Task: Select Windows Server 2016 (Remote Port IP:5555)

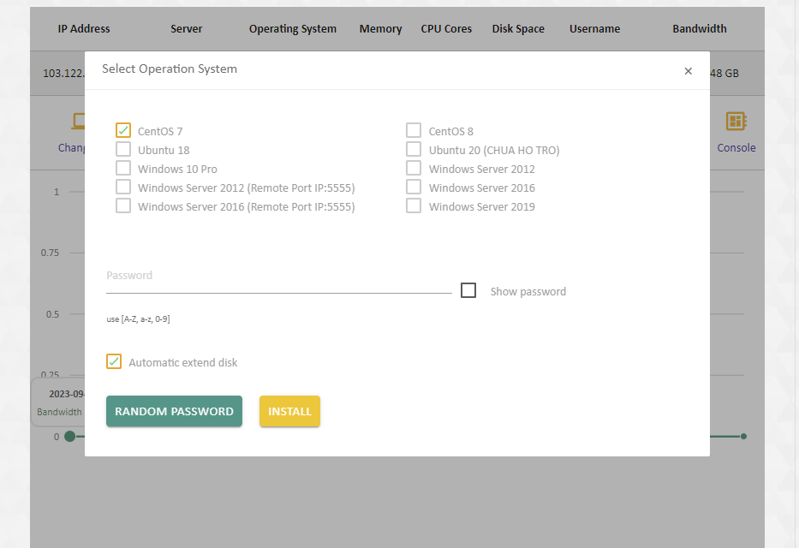Action: pyautogui.click(x=123, y=206)
